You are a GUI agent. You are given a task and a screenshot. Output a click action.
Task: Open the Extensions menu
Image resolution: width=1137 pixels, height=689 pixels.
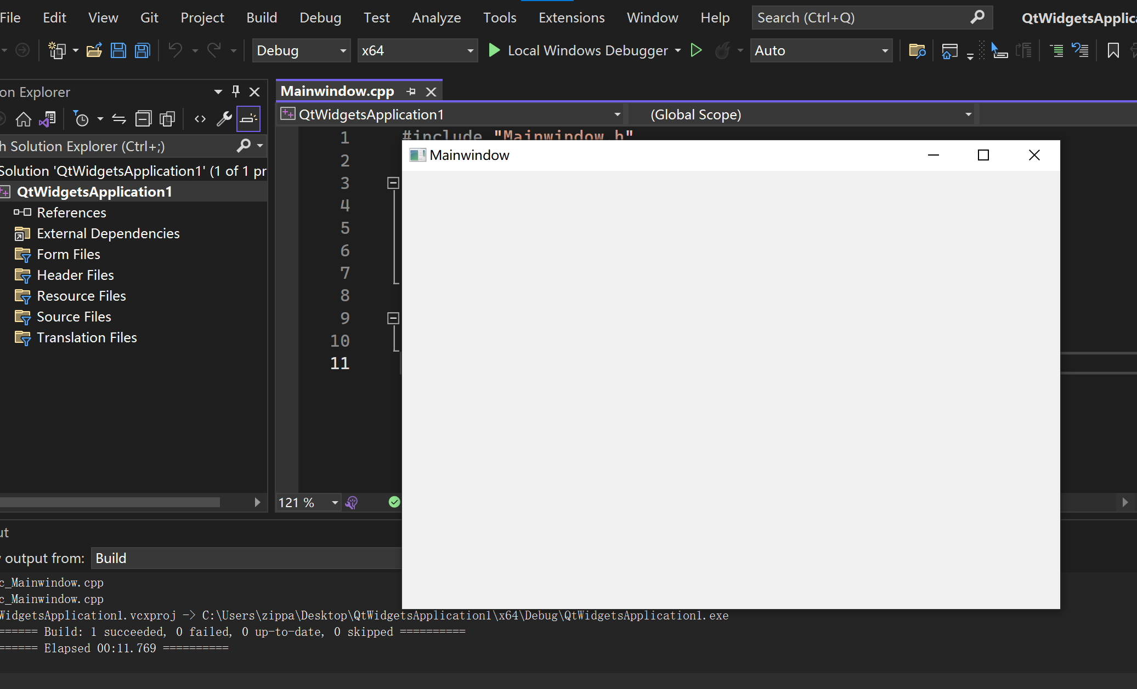tap(571, 18)
